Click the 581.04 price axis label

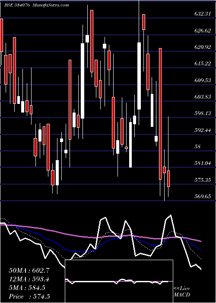pyautogui.click(x=203, y=163)
